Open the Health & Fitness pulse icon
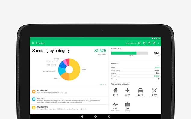The image size is (191, 119). click(115, 104)
